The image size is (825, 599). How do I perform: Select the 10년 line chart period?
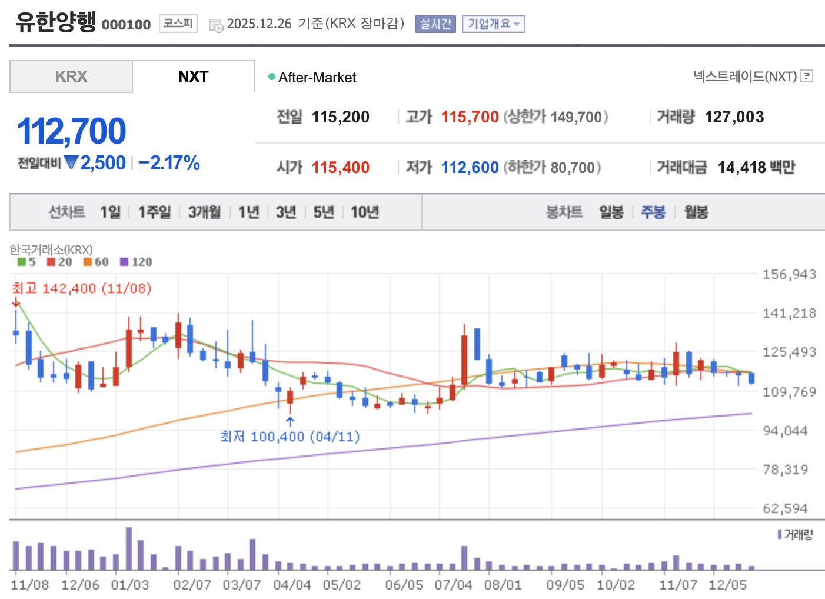pyautogui.click(x=365, y=212)
